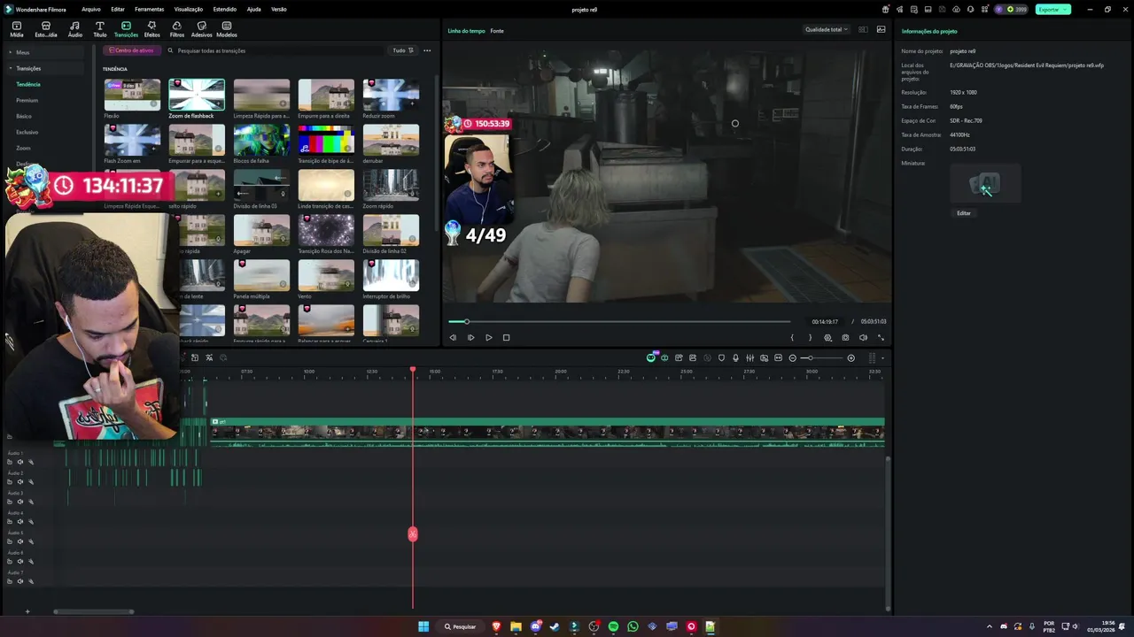Expand the Meus section in sidebar
This screenshot has width=1134, height=637.
[11, 52]
